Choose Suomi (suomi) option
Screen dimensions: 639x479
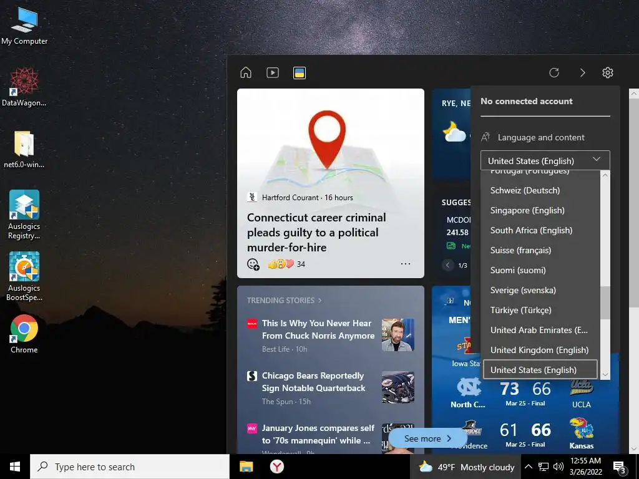540,271
